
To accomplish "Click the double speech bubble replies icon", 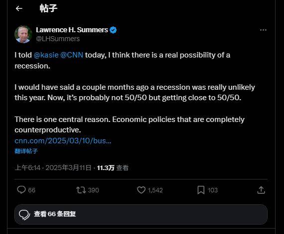I will point(24,215).
